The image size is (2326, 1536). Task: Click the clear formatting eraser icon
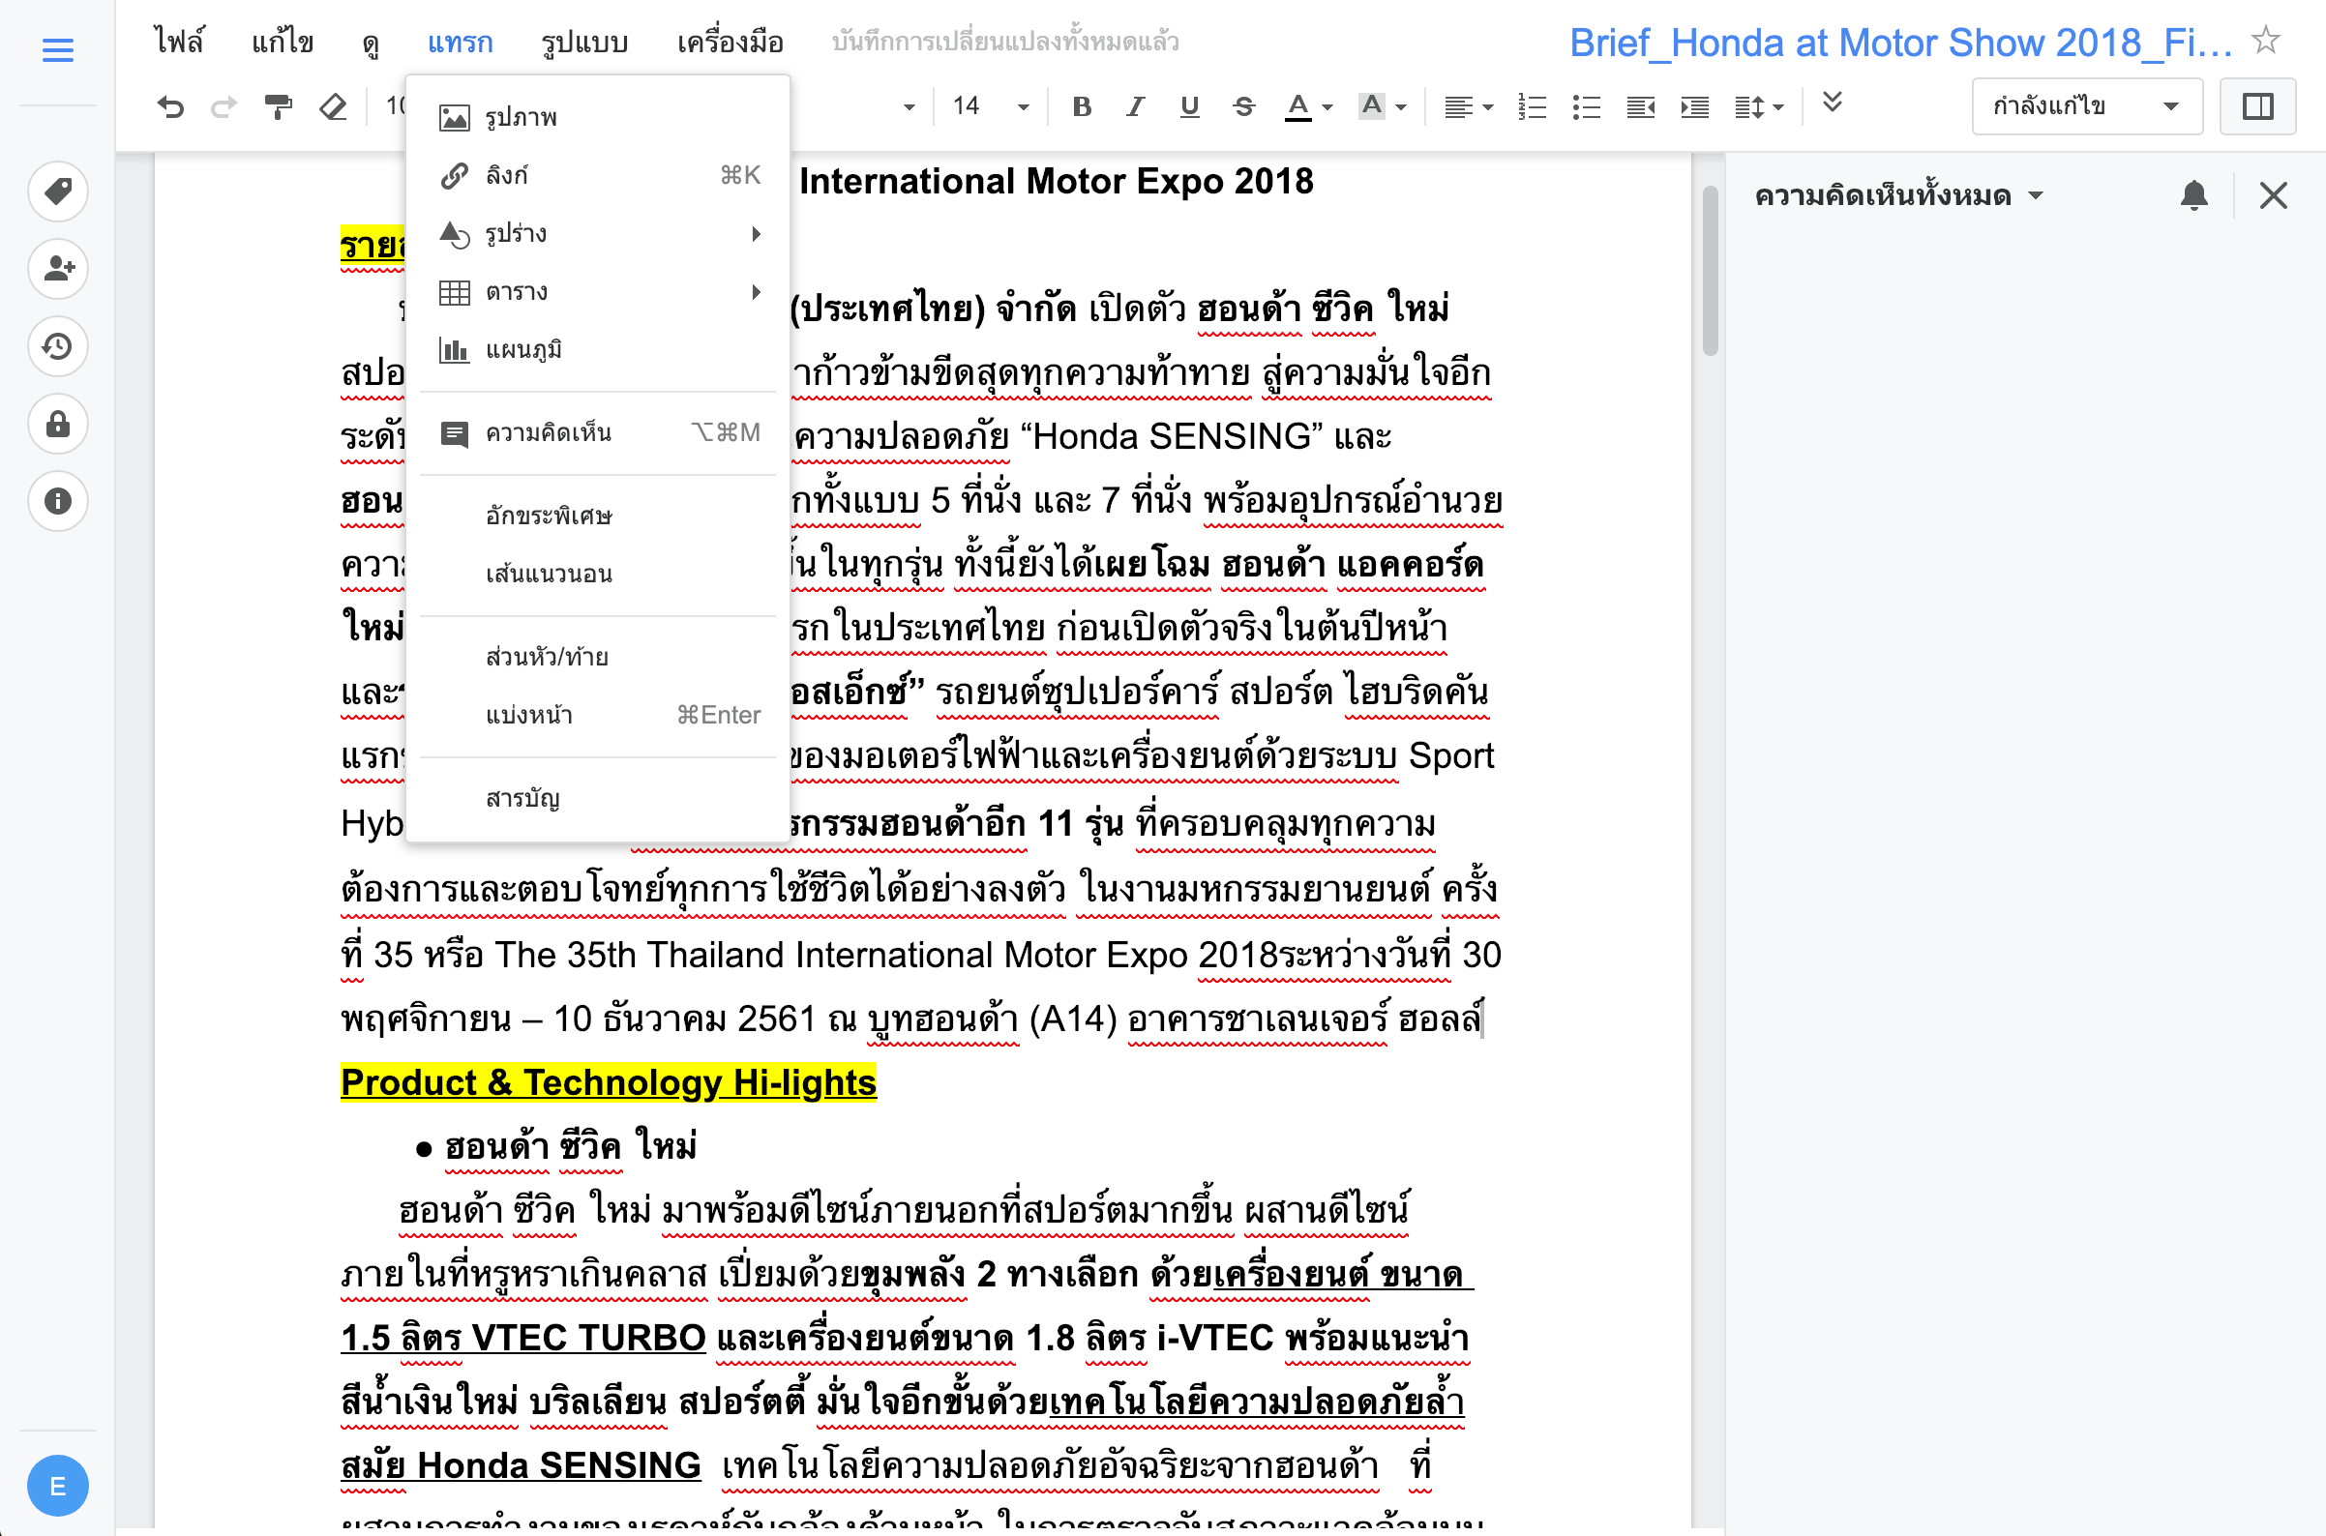click(333, 106)
